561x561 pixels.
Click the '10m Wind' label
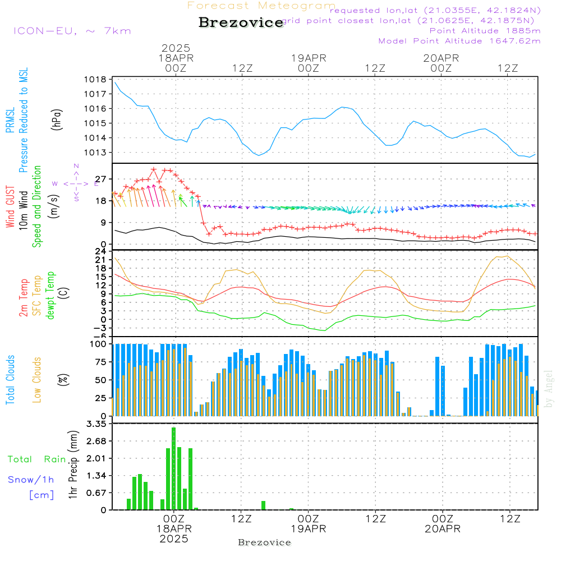click(23, 210)
